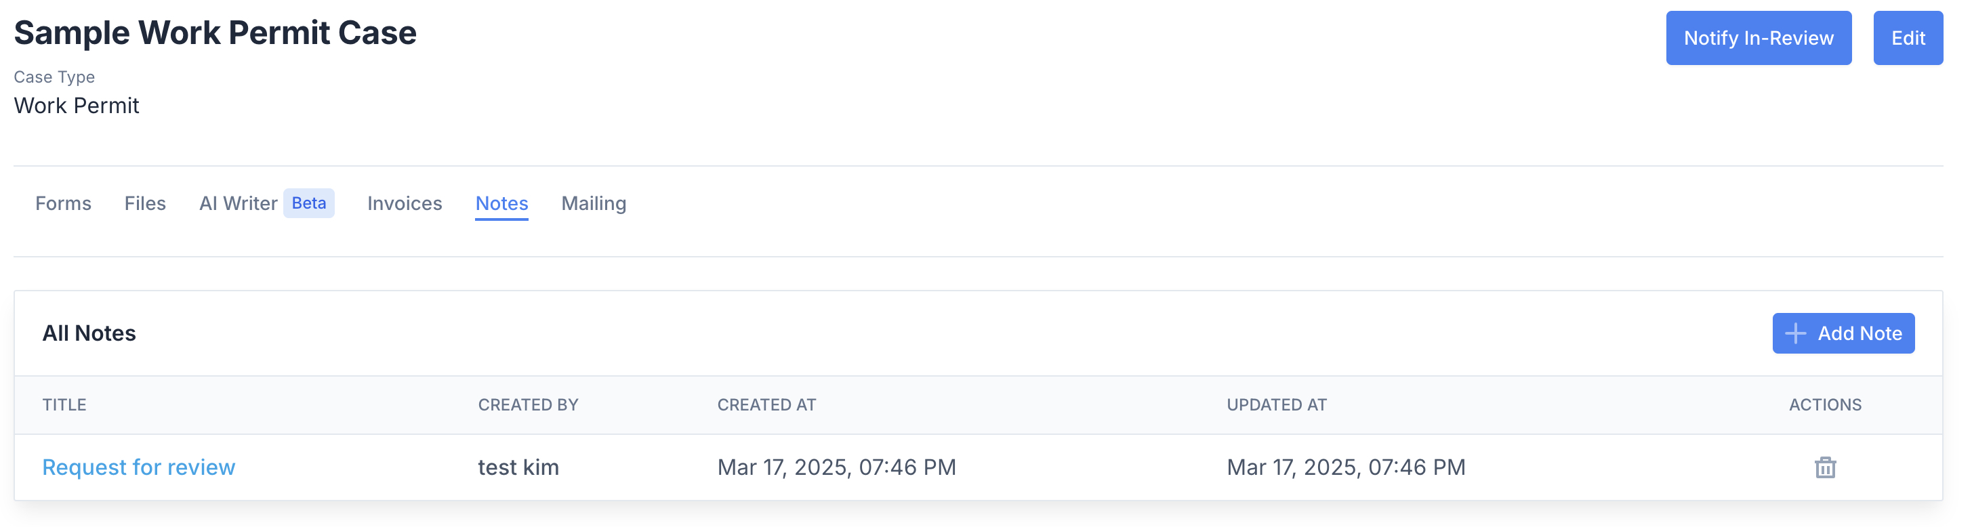Select the test kim creator cell

pos(518,467)
